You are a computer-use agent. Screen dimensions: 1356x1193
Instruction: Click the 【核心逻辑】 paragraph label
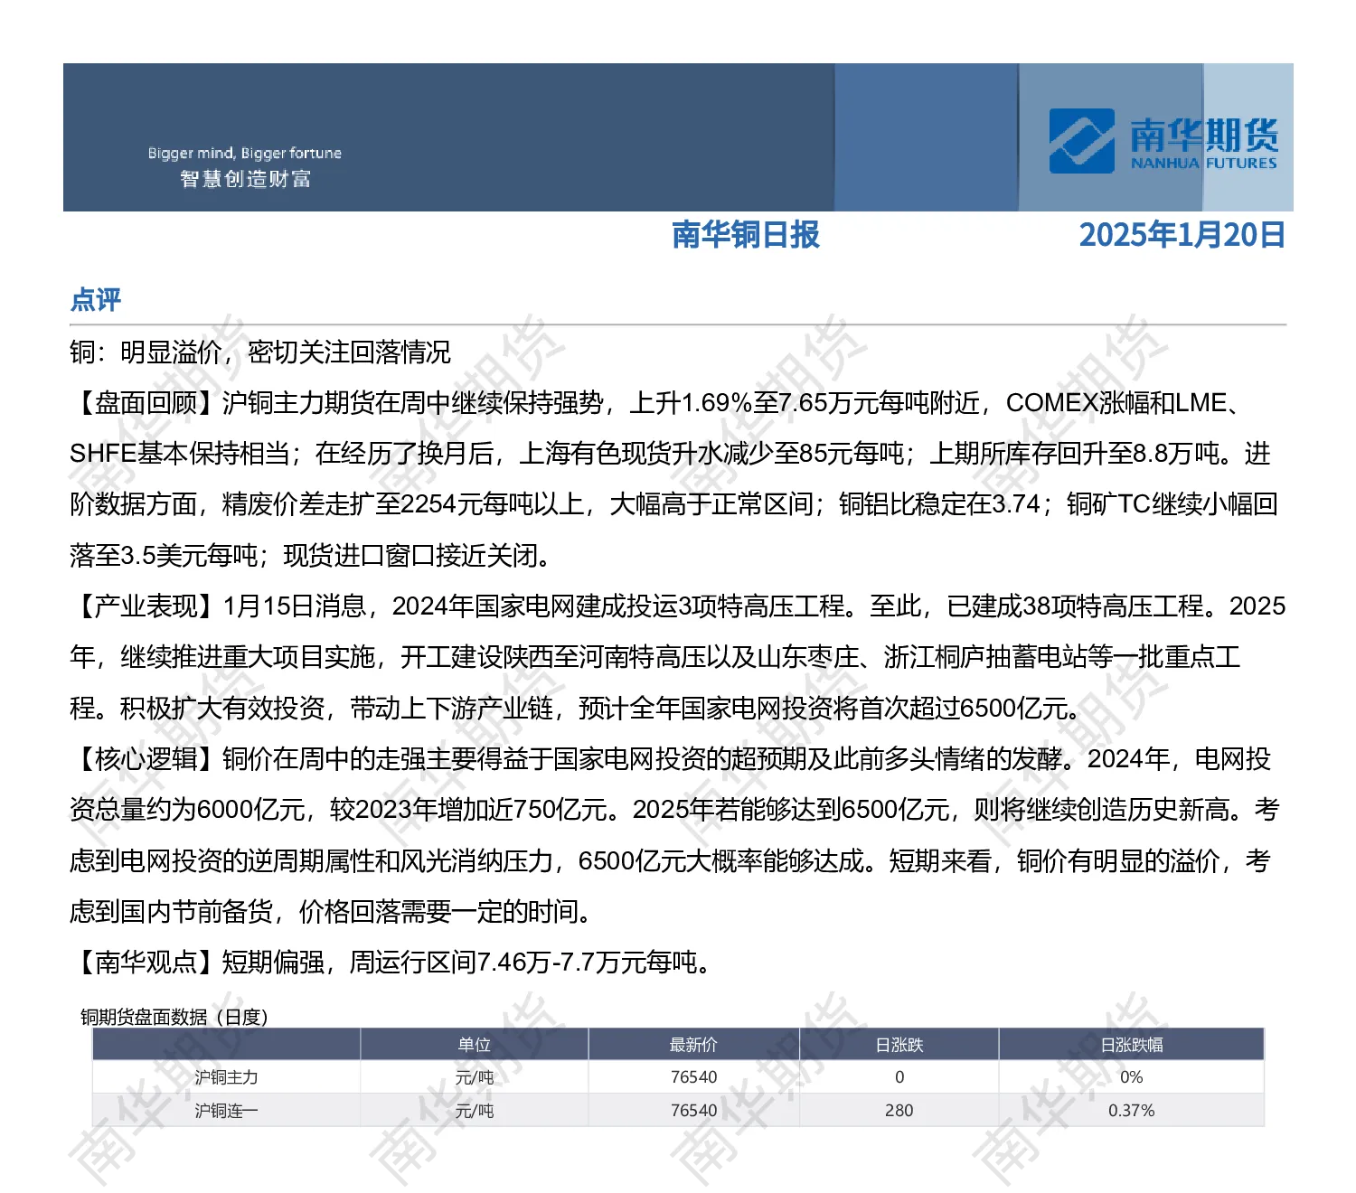pos(146,759)
